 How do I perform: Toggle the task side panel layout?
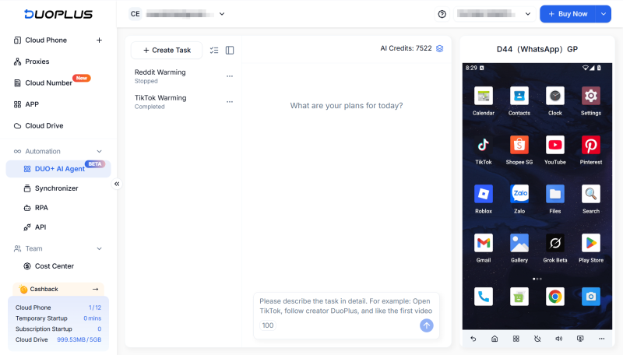coord(230,50)
